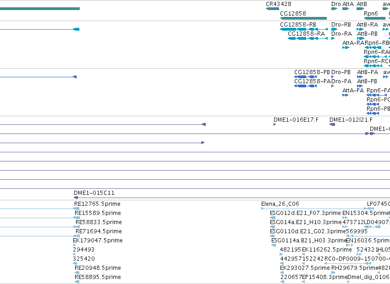This screenshot has height=284, width=390.
Task: Click the CR43428 gene label
Action: tap(278, 4)
